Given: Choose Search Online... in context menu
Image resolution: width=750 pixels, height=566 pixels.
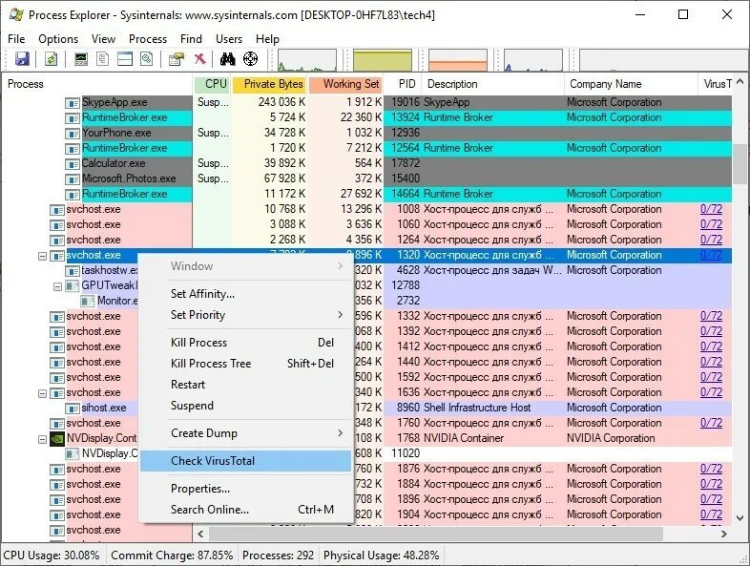Looking at the screenshot, I should [246, 510].
